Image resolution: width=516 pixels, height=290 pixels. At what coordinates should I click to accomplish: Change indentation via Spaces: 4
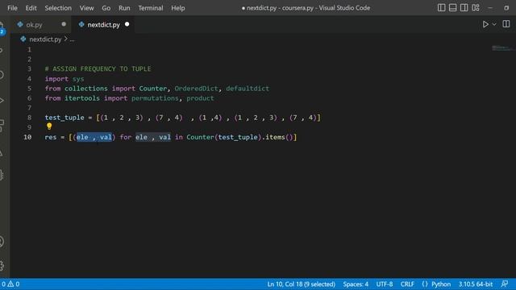pos(356,284)
